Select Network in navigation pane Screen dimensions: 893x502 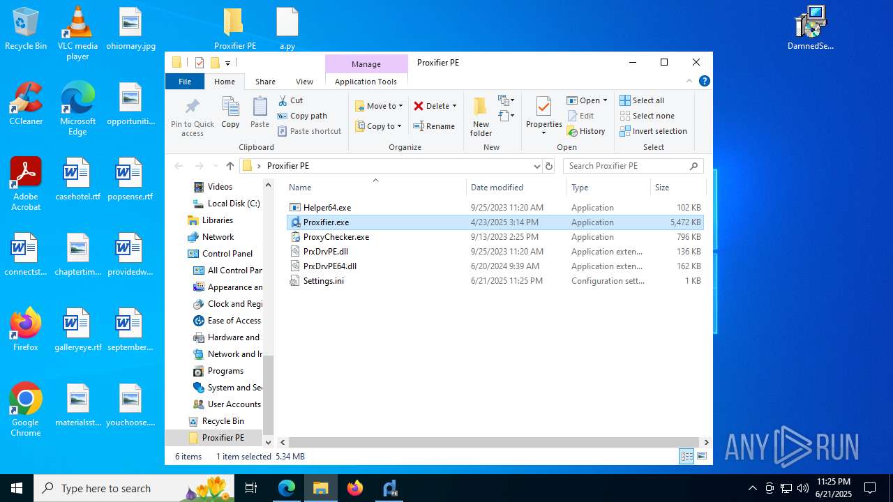click(x=211, y=237)
